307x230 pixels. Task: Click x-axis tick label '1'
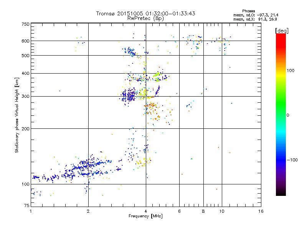[31, 211]
